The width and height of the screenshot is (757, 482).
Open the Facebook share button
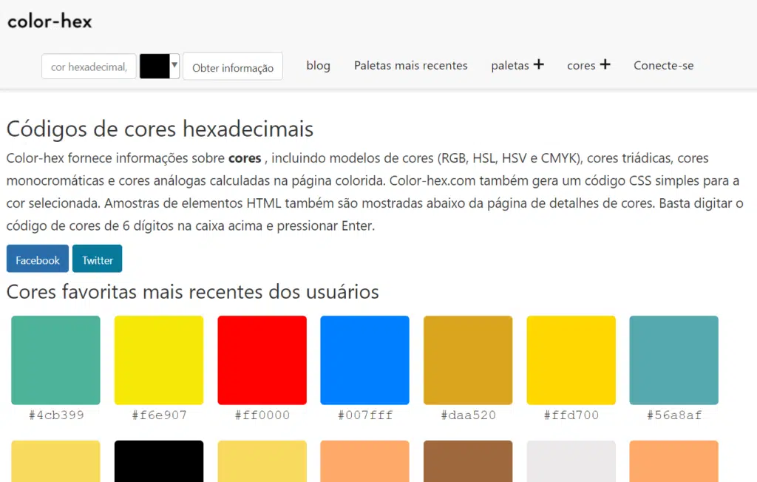click(37, 259)
